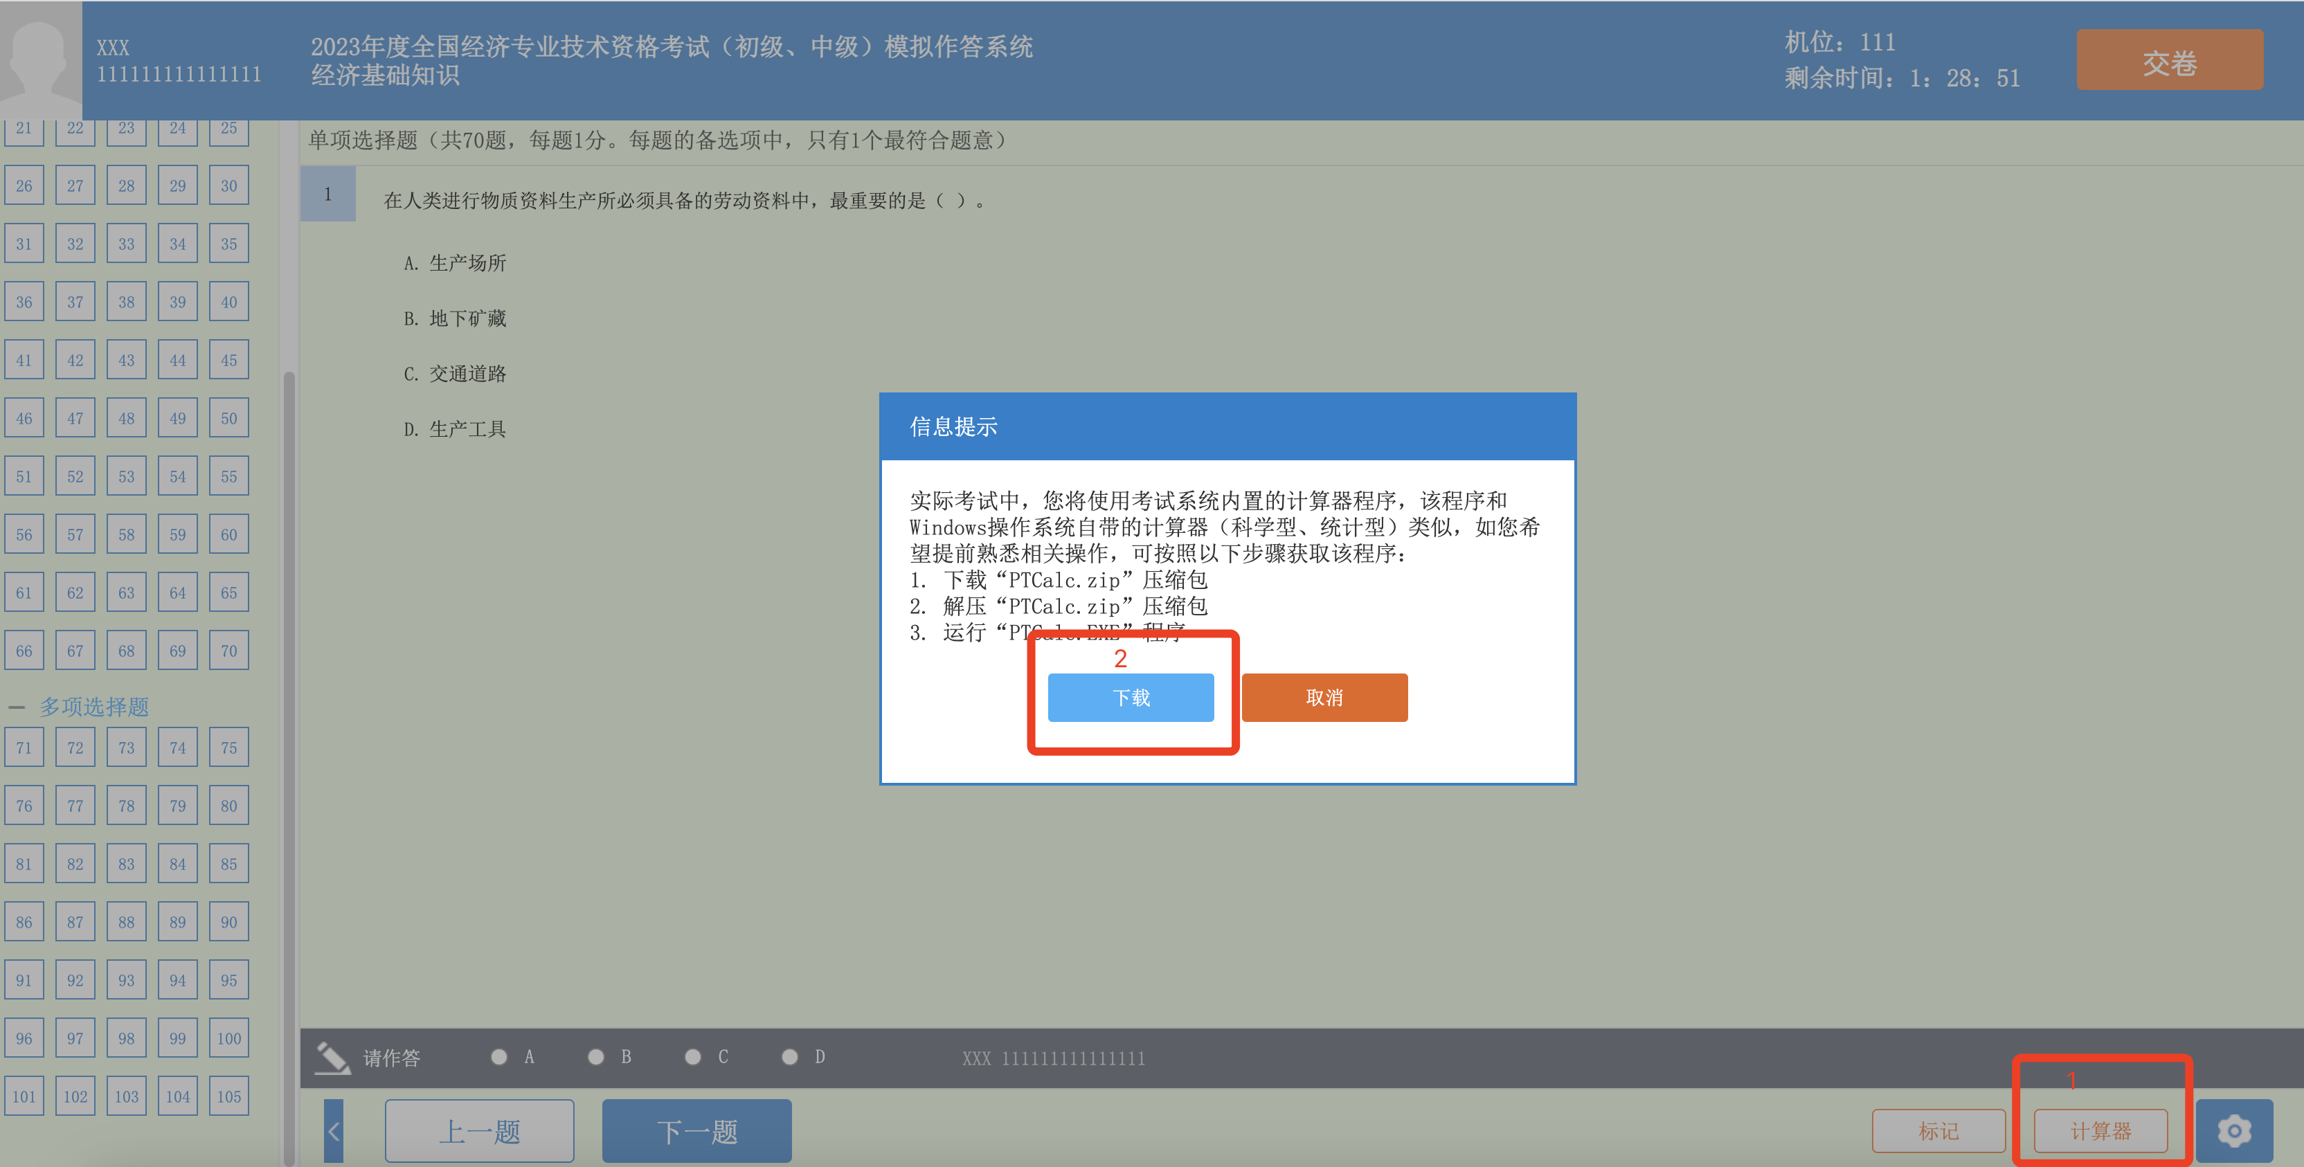The width and height of the screenshot is (2304, 1167).
Task: Jump to question 70
Action: click(229, 651)
